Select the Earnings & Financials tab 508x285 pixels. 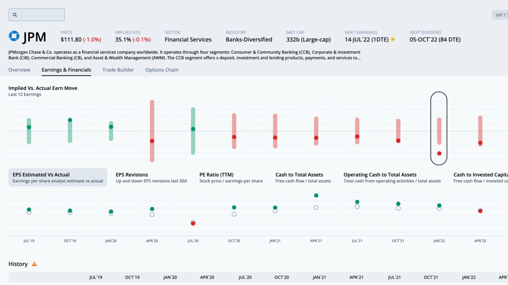(x=66, y=70)
